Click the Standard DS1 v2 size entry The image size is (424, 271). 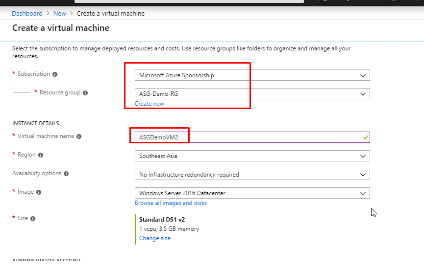pos(161,219)
